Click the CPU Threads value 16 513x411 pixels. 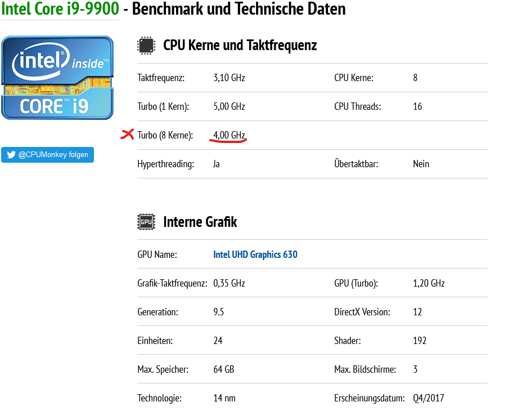pos(417,106)
